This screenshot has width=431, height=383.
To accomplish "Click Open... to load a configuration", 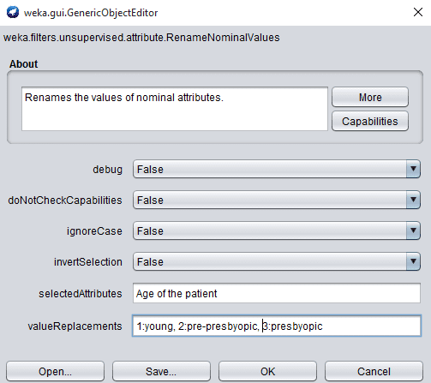I will coord(55,371).
